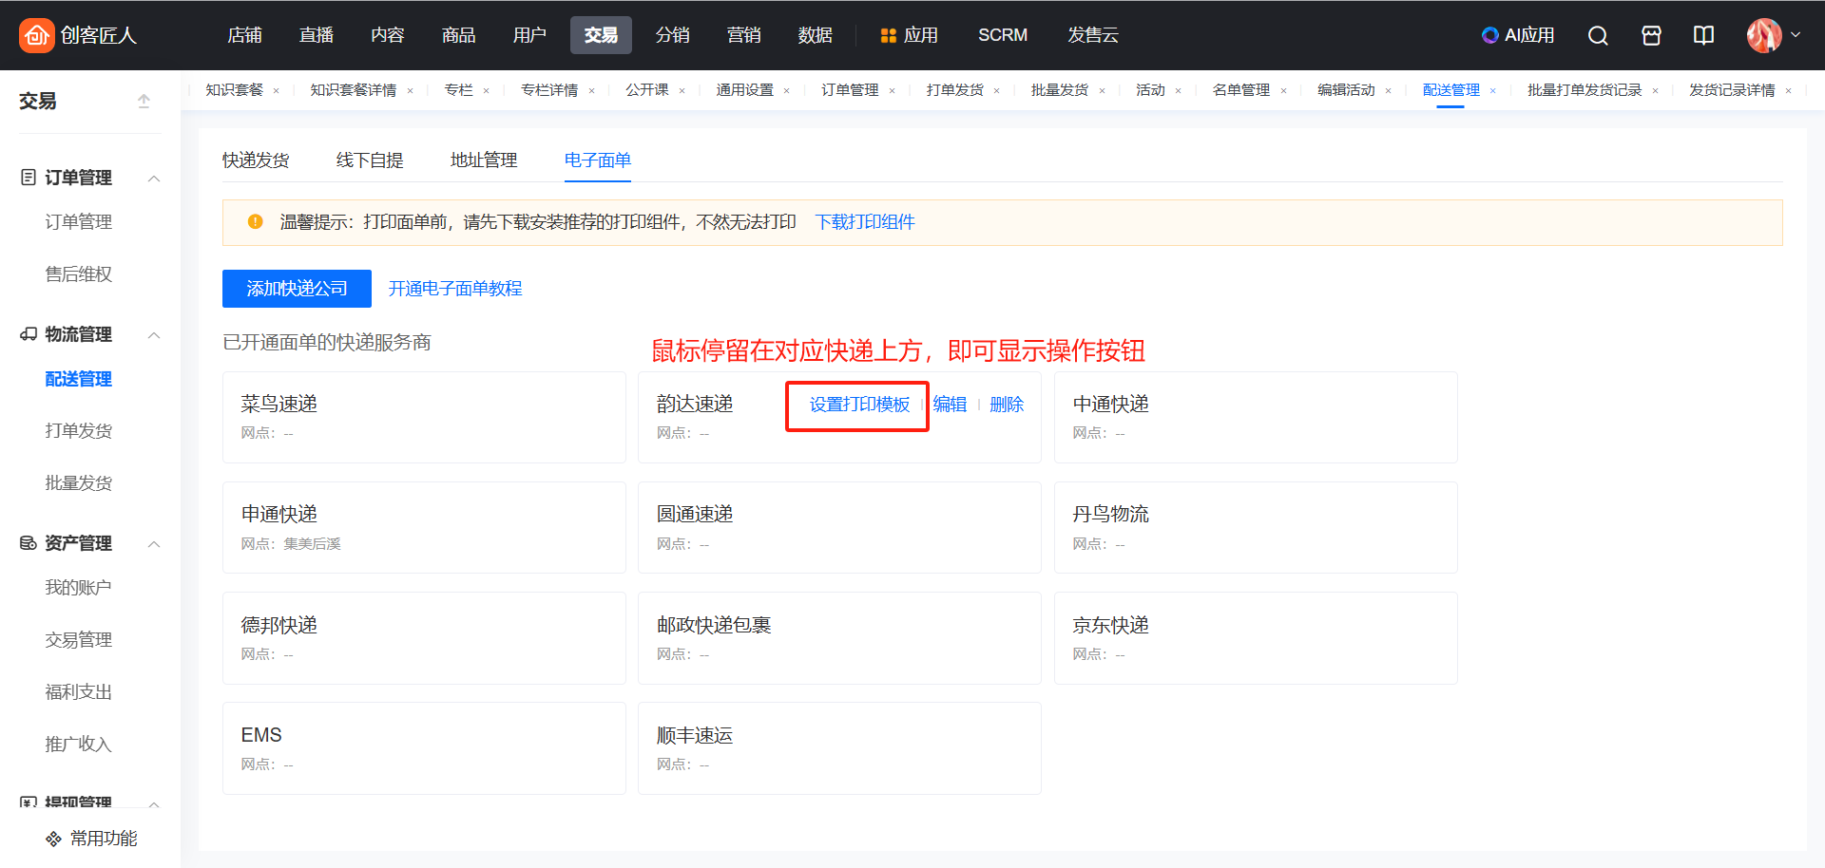Click the search magnifier icon in header

click(1598, 35)
